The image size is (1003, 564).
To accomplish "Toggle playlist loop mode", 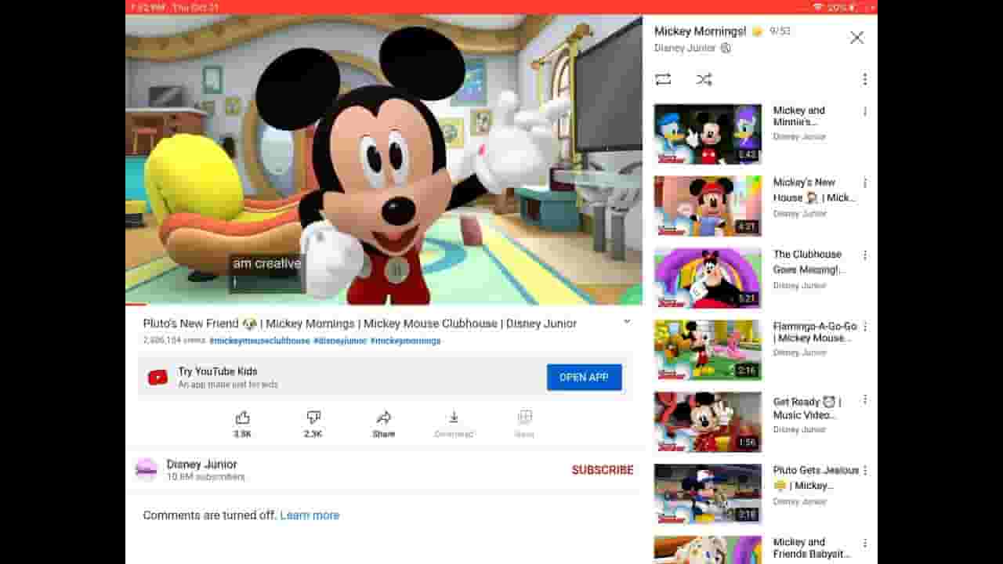I will [x=663, y=79].
